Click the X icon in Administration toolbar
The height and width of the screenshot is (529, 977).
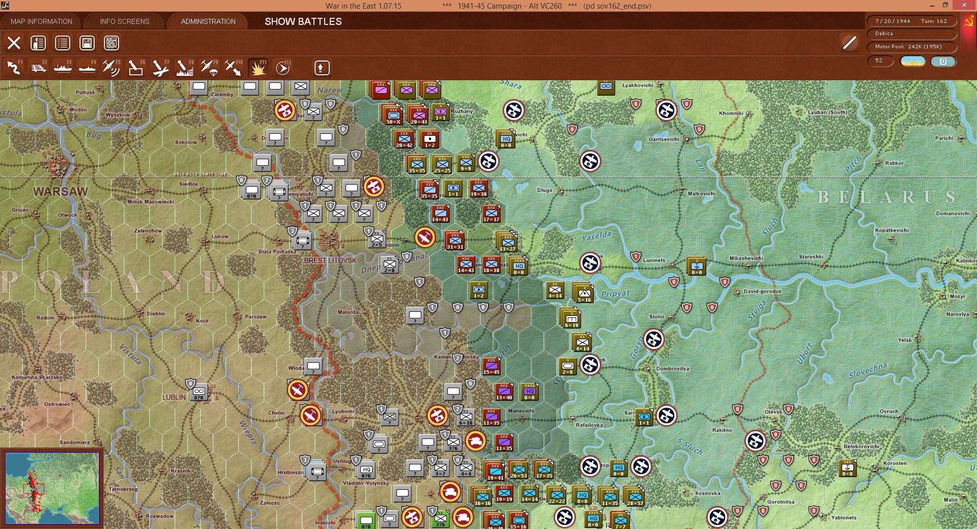[x=14, y=43]
